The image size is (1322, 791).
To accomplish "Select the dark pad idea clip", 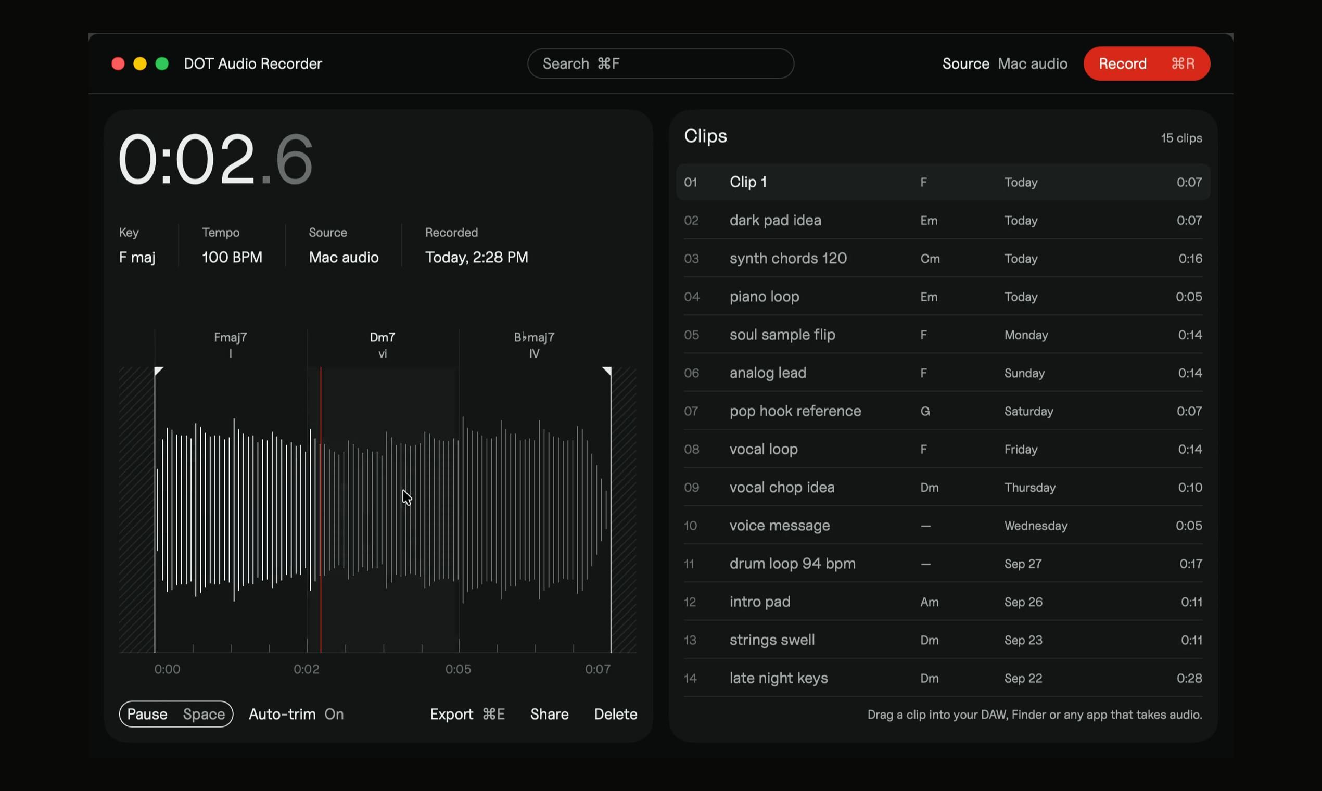I will coord(943,220).
